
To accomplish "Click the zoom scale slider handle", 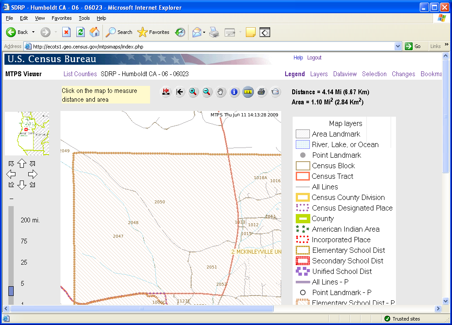I will click(x=11, y=291).
